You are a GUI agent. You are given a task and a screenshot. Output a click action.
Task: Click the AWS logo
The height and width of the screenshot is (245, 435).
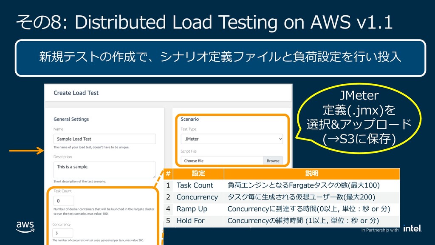[25, 227]
